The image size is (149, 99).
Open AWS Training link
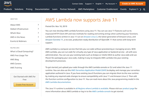[x=16, y=68]
